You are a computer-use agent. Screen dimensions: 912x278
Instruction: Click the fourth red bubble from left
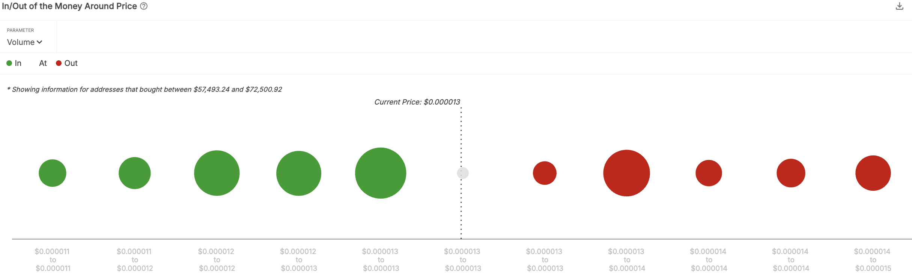pos(791,173)
